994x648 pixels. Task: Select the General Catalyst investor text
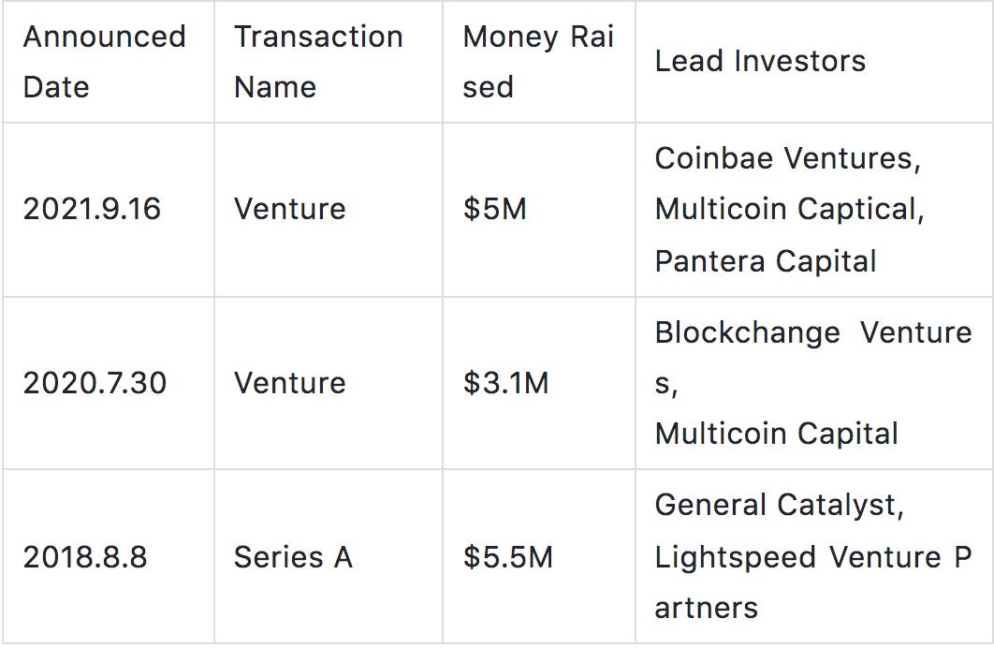tap(779, 506)
